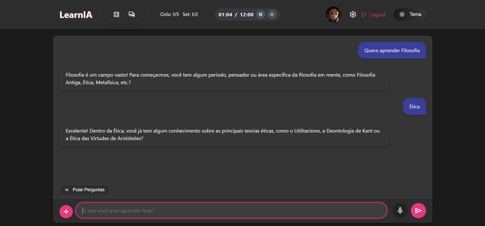This screenshot has height=226, width=485.
Task: Click the pink plus attachment button
Action: (66, 212)
